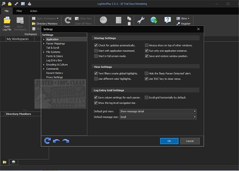Click the redo arrow in Settings dialog

[x=66, y=141]
